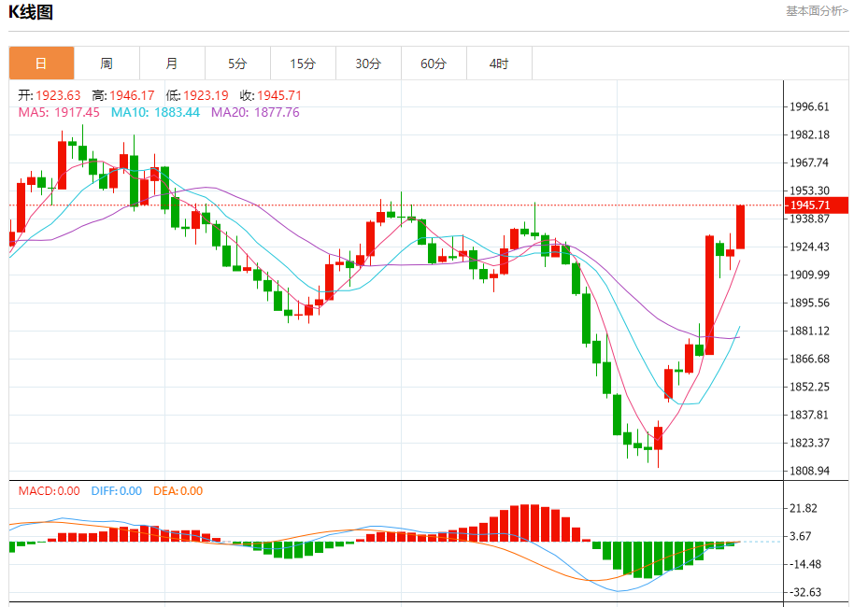This screenshot has height=607, width=854.
Task: Click the DIFF:0.00 indicator label
Action: [x=117, y=491]
